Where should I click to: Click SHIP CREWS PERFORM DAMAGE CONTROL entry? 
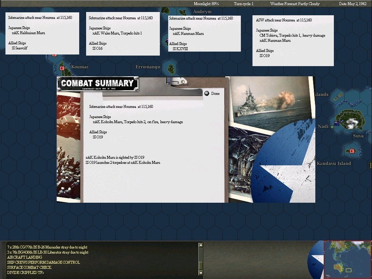pyautogui.click(x=44, y=262)
